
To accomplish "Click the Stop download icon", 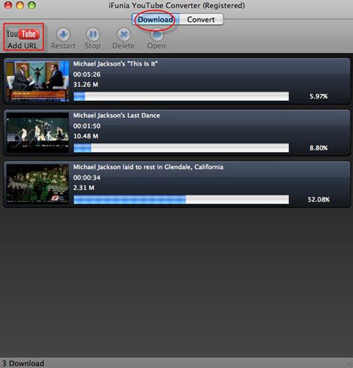I will coord(92,35).
